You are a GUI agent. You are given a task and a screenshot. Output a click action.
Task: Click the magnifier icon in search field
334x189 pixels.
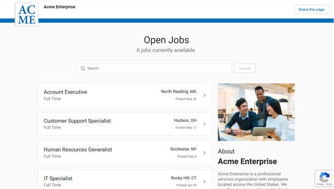point(83,68)
